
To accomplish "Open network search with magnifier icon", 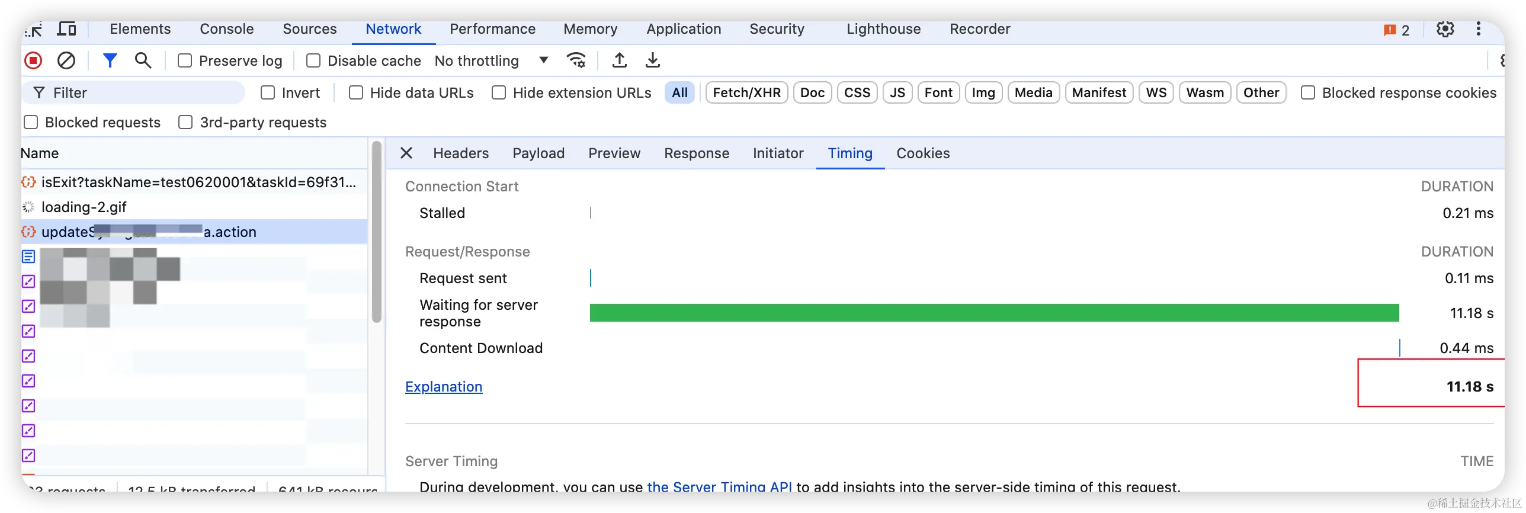I will point(143,60).
